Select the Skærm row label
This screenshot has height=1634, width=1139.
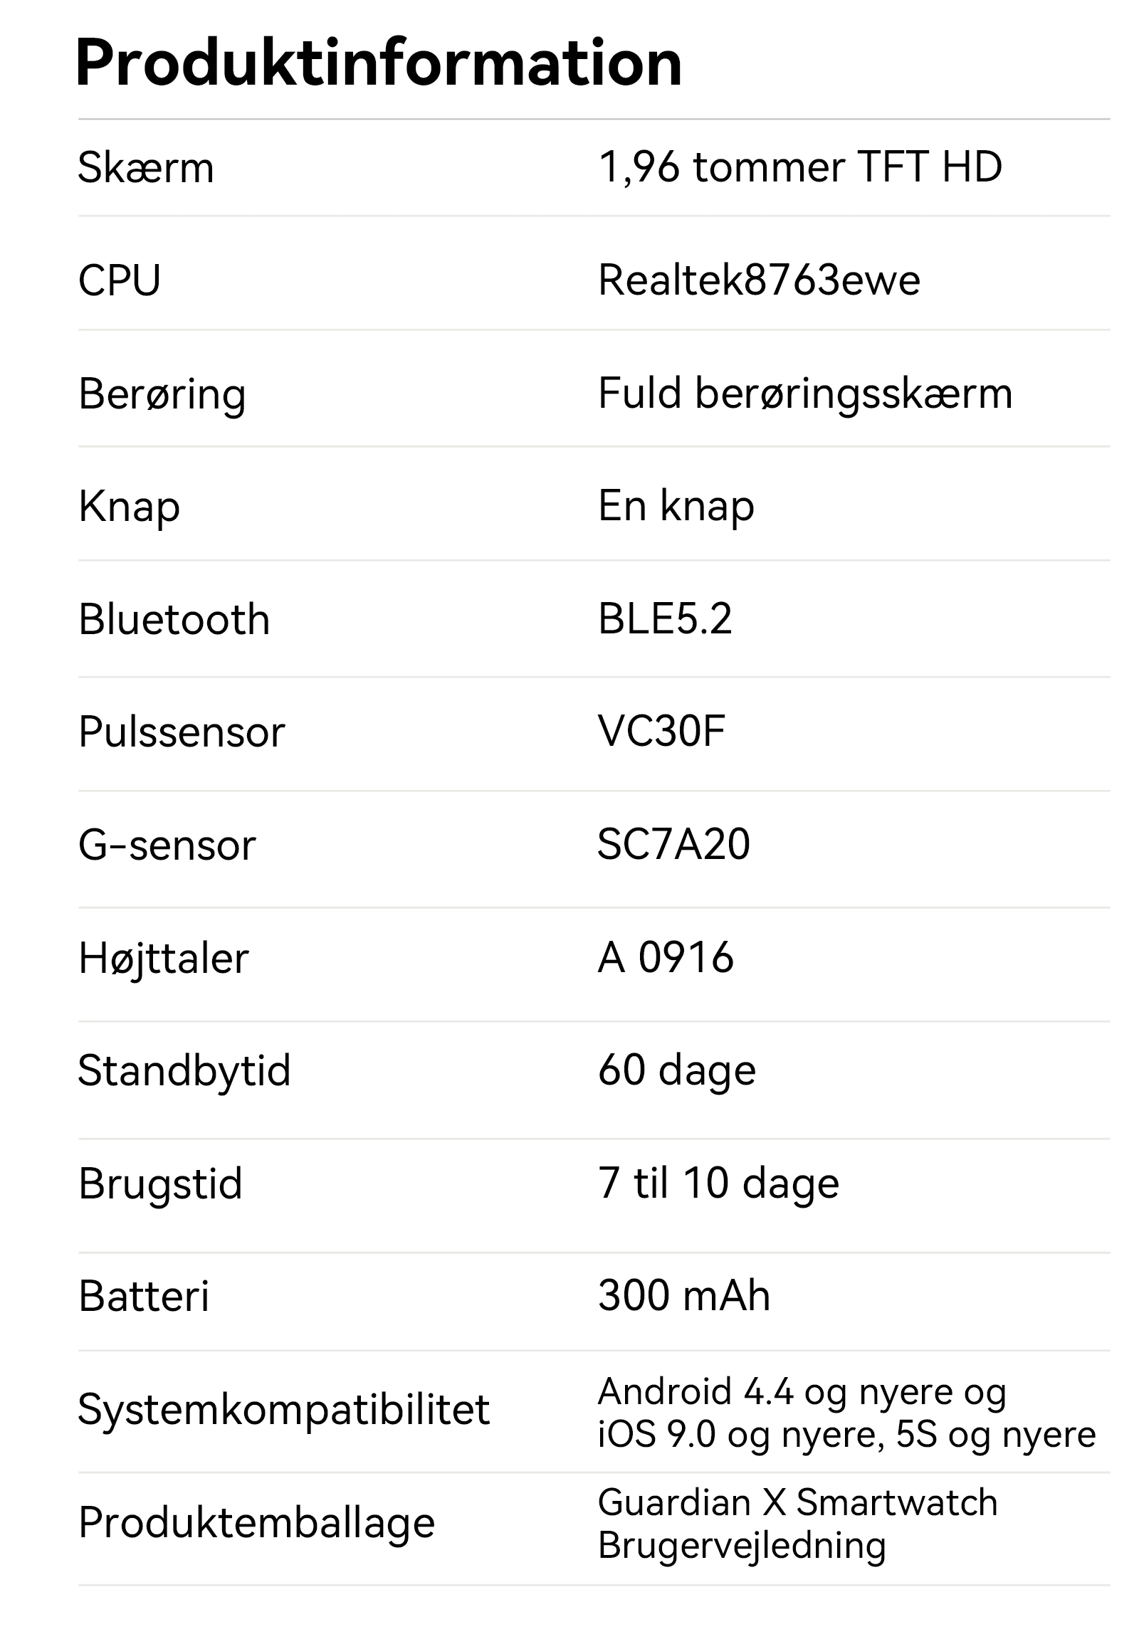(x=145, y=168)
